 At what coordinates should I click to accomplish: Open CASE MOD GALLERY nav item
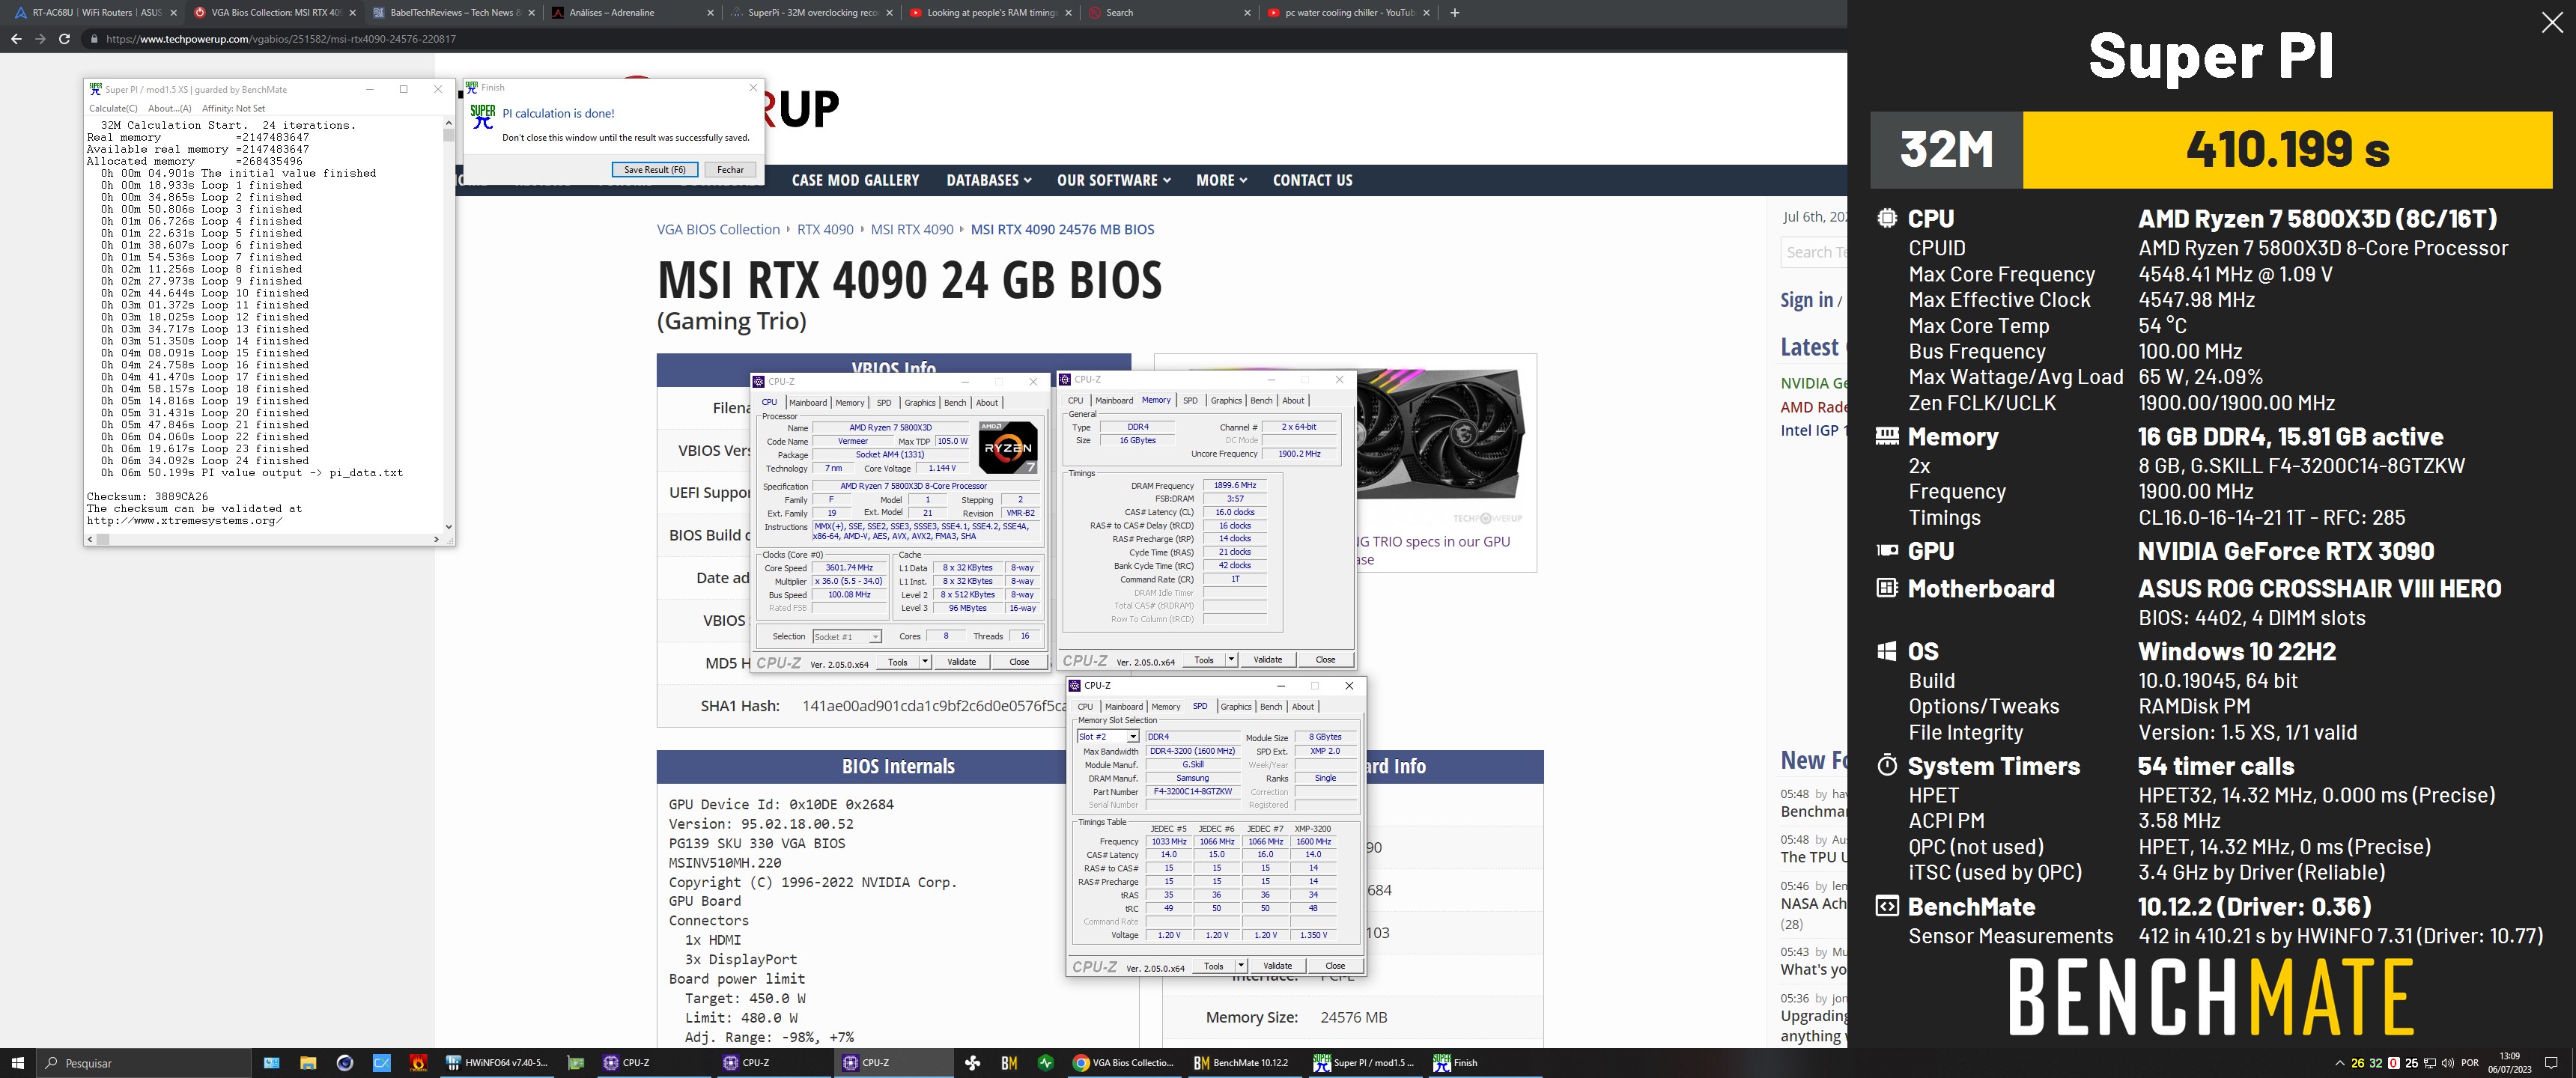(855, 180)
